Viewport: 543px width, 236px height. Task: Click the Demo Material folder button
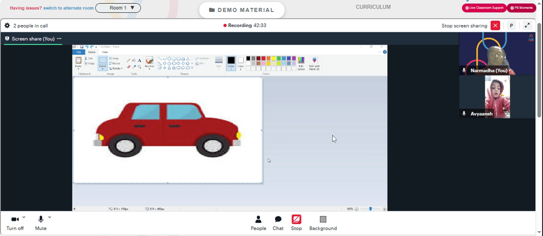[242, 10]
